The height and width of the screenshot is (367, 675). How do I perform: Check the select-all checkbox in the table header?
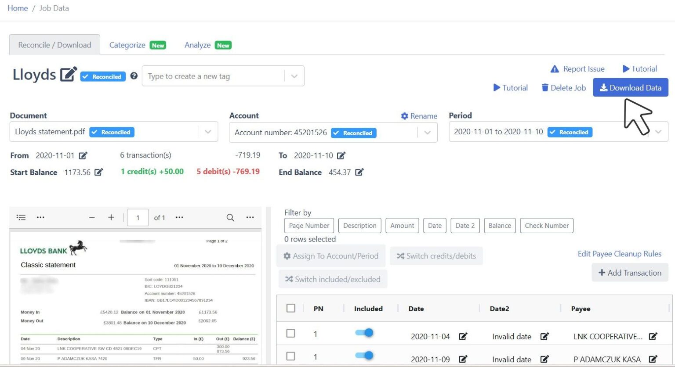tap(290, 308)
